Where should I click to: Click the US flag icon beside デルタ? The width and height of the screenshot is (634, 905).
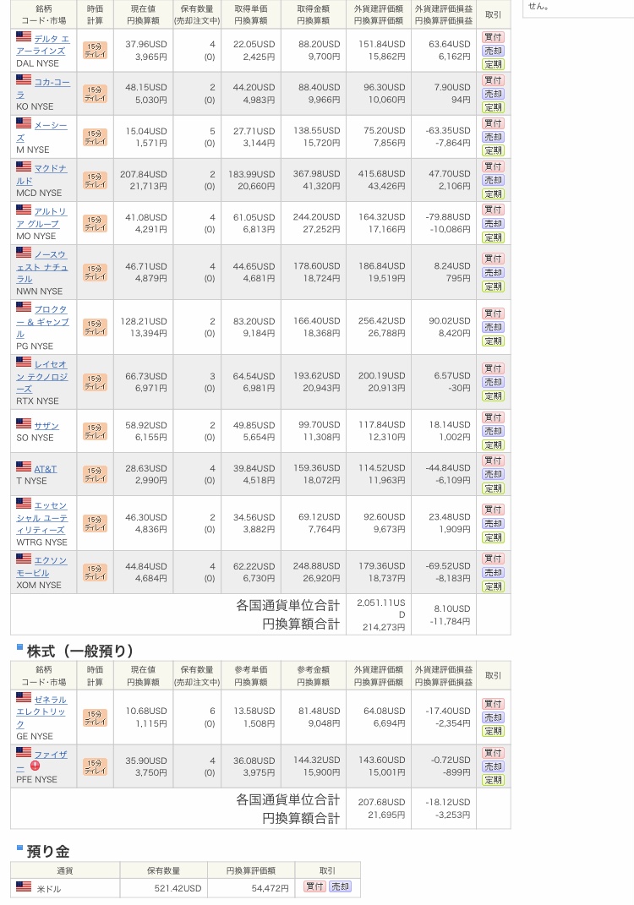coord(24,36)
